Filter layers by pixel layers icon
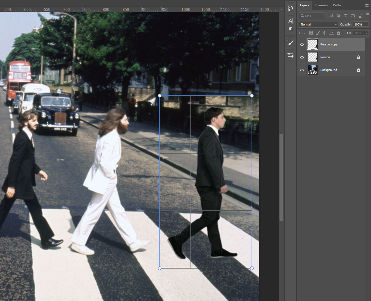This screenshot has width=371, height=301. [331, 16]
